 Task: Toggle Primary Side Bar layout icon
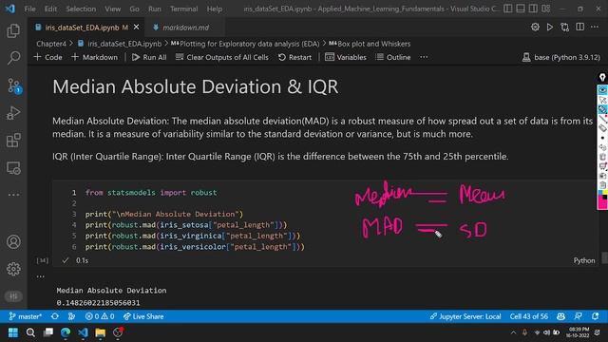(508, 9)
